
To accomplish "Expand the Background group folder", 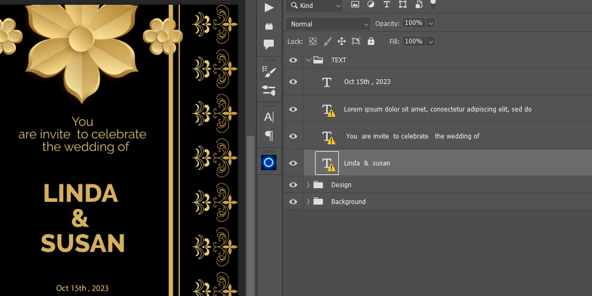I will click(308, 202).
